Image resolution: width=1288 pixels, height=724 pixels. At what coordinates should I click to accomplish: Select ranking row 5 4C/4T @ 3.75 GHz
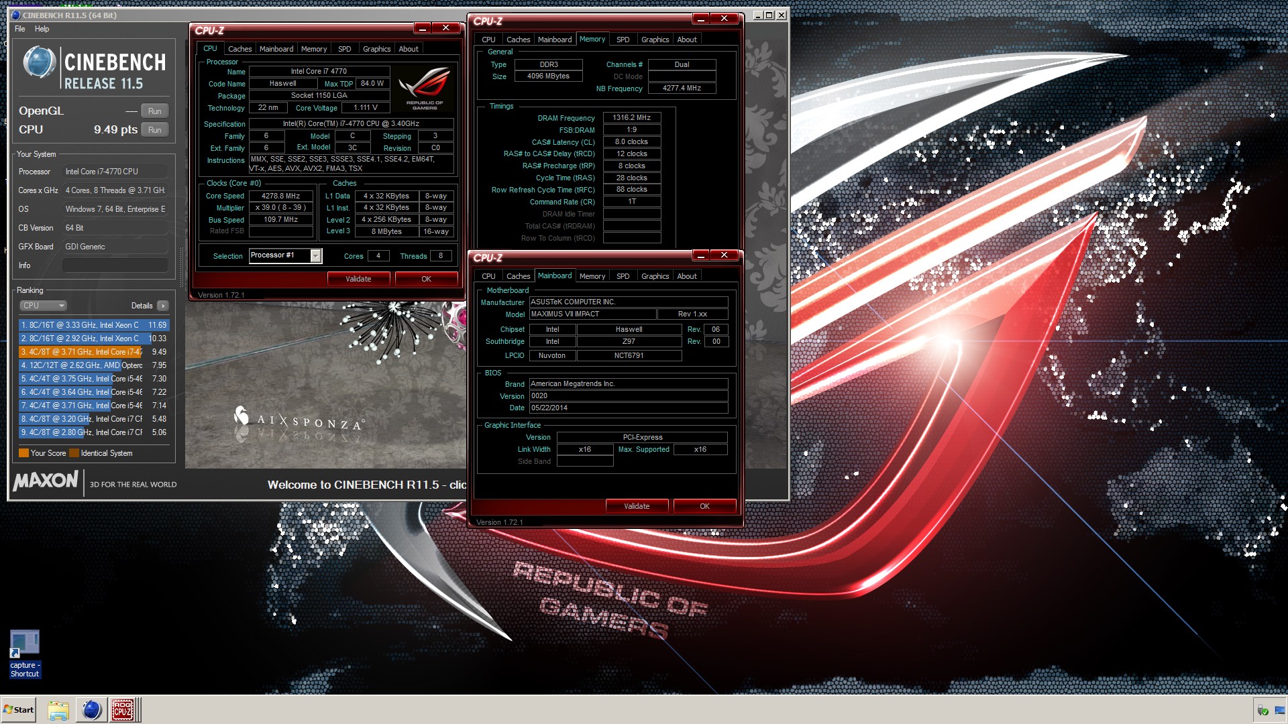pyautogui.click(x=93, y=379)
